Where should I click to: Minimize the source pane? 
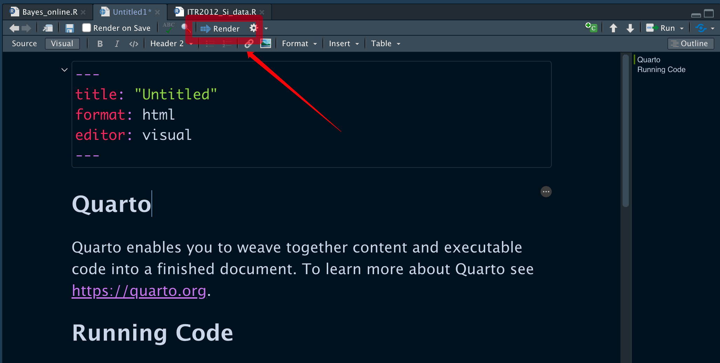click(x=696, y=15)
